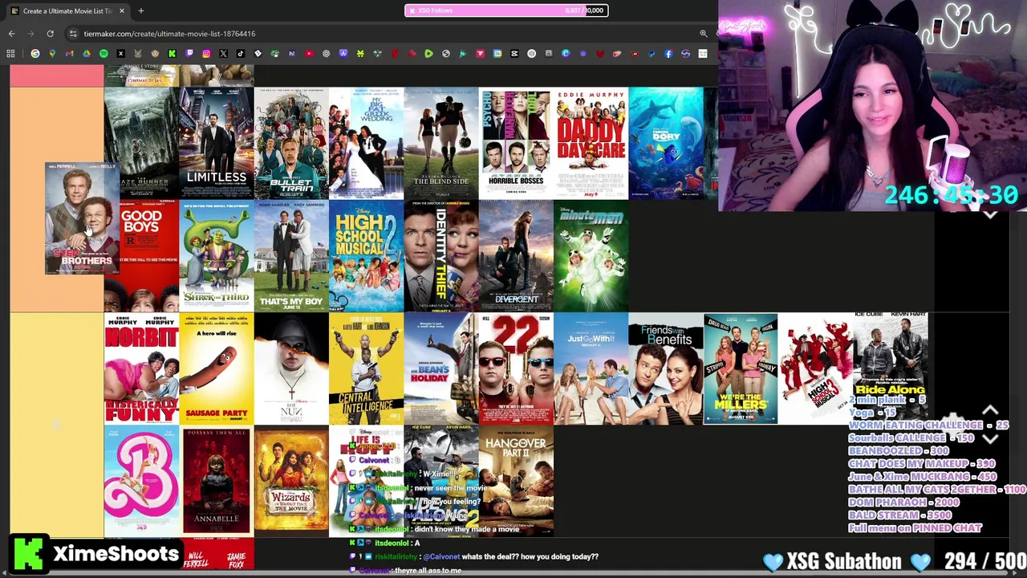Click the yellow tier label cell

tap(57, 425)
